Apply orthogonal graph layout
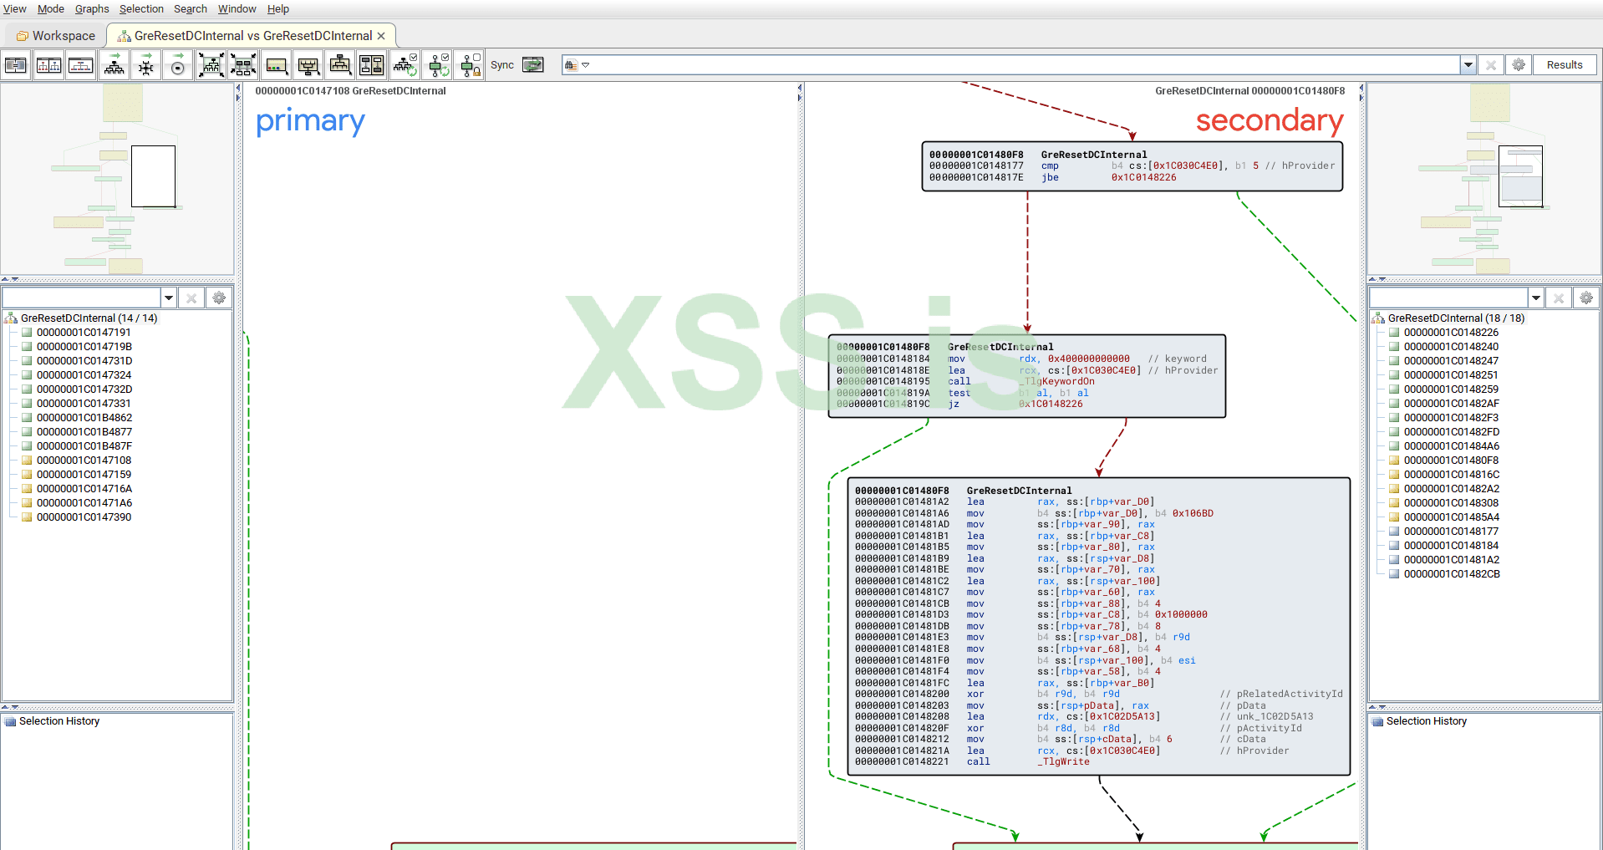1603x850 pixels. pyautogui.click(x=146, y=65)
